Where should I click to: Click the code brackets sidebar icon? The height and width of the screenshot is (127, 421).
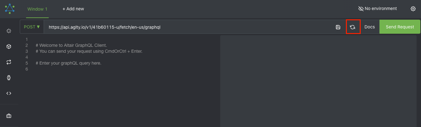pos(9,93)
